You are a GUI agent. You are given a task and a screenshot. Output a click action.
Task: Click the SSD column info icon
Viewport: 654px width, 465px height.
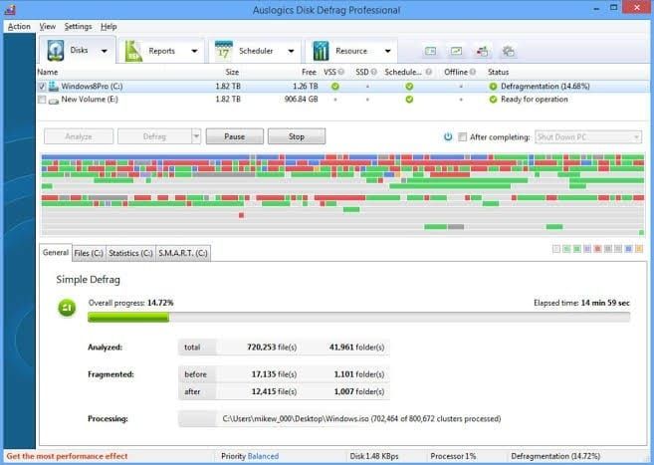[373, 72]
